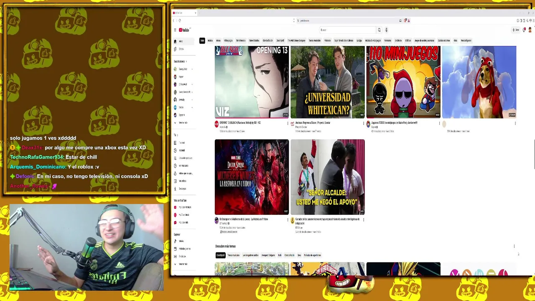The image size is (535, 301).
Task: Select the En directo filter chip
Action: click(398, 41)
